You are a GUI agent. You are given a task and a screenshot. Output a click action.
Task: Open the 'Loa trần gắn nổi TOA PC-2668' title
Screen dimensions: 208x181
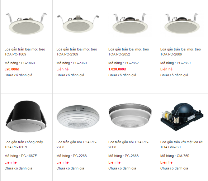[x=128, y=145]
